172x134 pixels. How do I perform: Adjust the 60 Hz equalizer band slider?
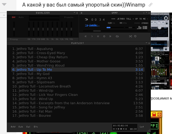pos(29,29)
